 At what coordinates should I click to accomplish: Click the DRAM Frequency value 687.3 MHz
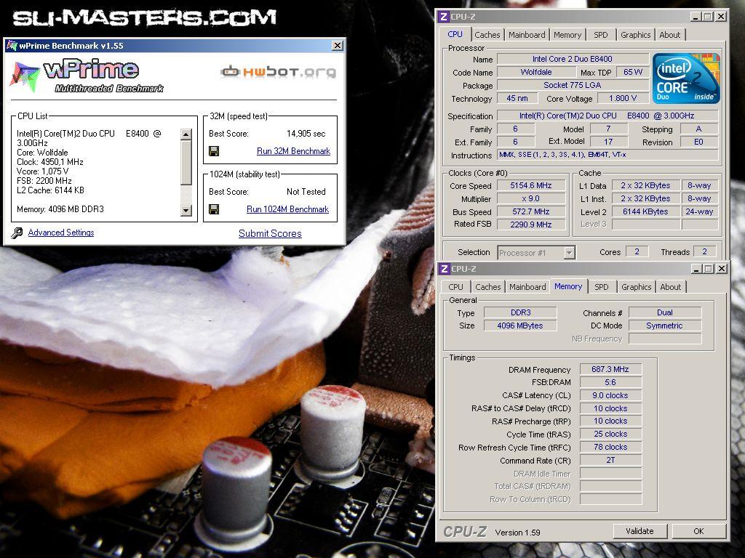610,369
